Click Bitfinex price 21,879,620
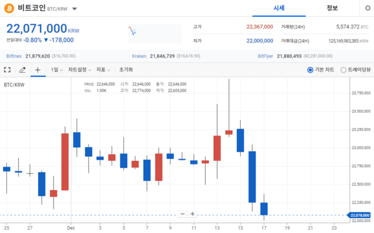The width and height of the screenshot is (374, 233). point(37,56)
